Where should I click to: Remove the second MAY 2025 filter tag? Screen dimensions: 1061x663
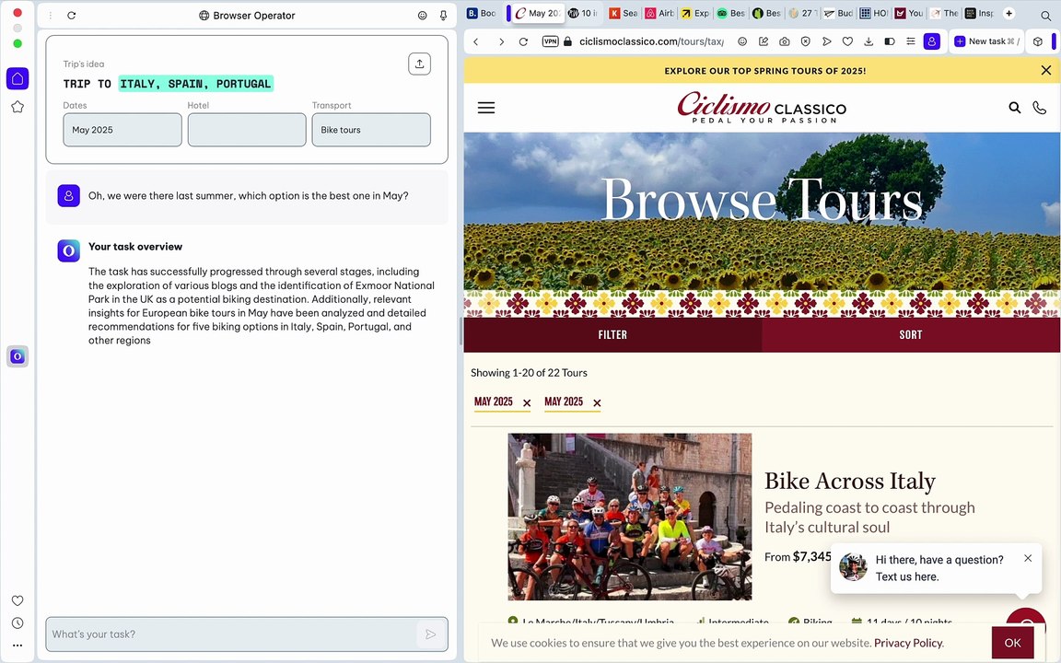tap(597, 403)
